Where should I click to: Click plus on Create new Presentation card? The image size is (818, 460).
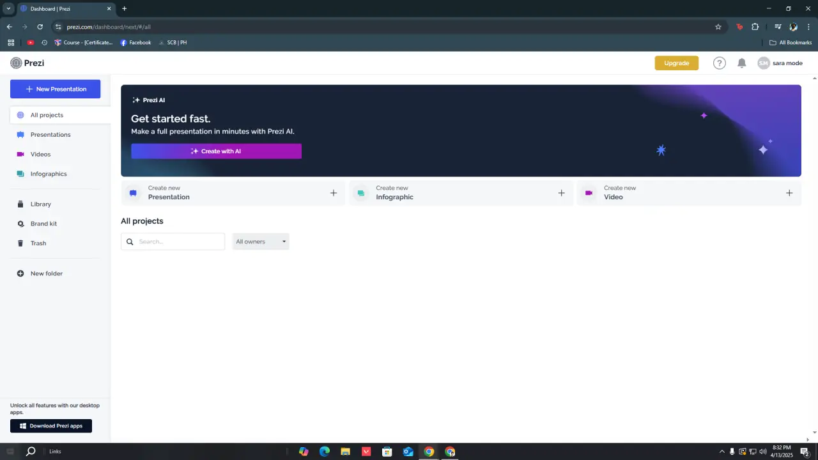coord(334,193)
